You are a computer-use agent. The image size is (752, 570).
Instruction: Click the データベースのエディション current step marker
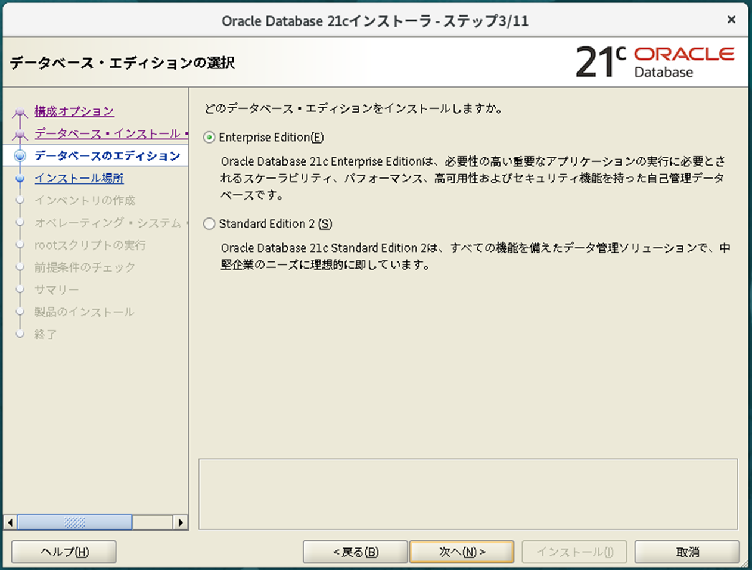[20, 156]
